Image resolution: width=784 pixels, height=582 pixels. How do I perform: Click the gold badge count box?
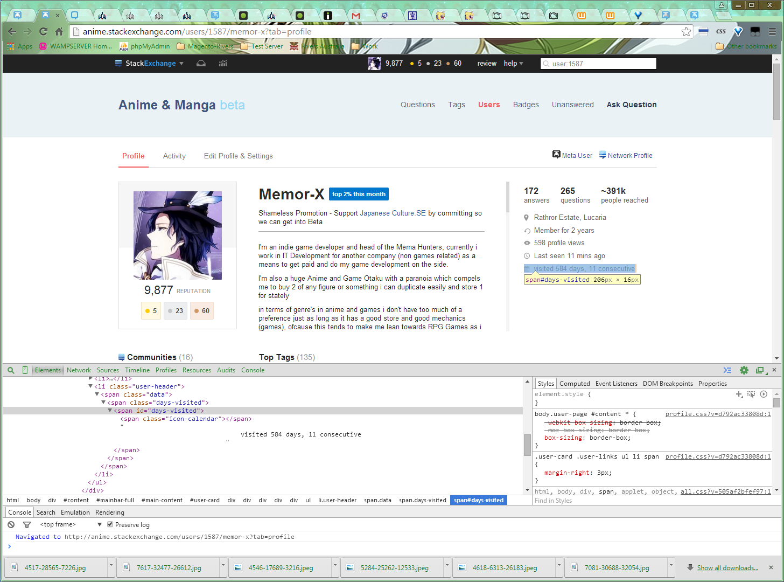151,311
